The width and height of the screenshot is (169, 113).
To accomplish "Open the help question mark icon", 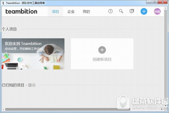I will point(110,11).
